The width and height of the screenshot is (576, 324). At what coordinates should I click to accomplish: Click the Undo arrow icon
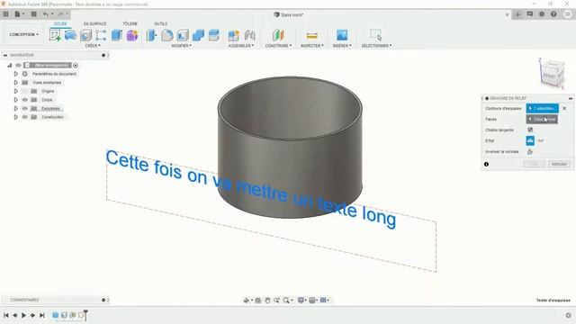(x=46, y=14)
